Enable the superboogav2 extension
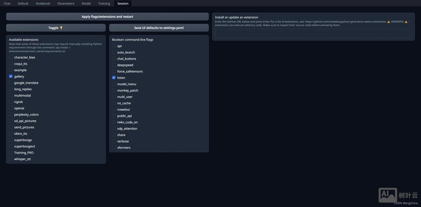This screenshot has height=207, width=421. tap(11, 146)
